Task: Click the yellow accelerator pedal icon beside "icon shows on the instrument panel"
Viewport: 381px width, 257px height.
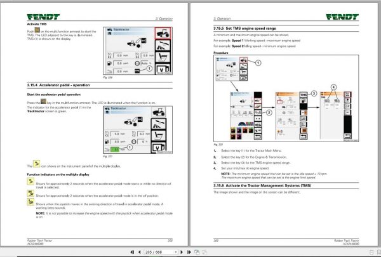Action: pyautogui.click(x=36, y=164)
